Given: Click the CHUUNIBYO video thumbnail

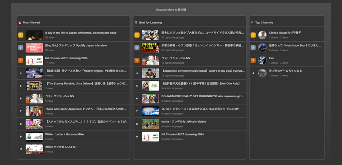Looking at the screenshot, I should click(x=150, y=99).
